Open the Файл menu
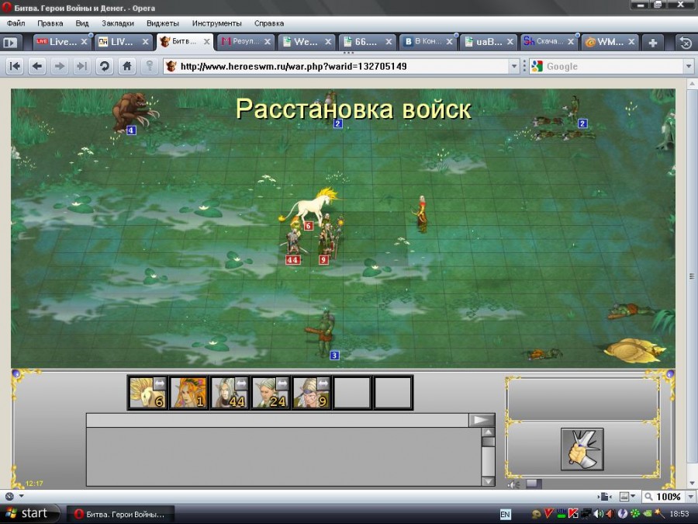Image resolution: width=698 pixels, height=524 pixels. (x=16, y=23)
